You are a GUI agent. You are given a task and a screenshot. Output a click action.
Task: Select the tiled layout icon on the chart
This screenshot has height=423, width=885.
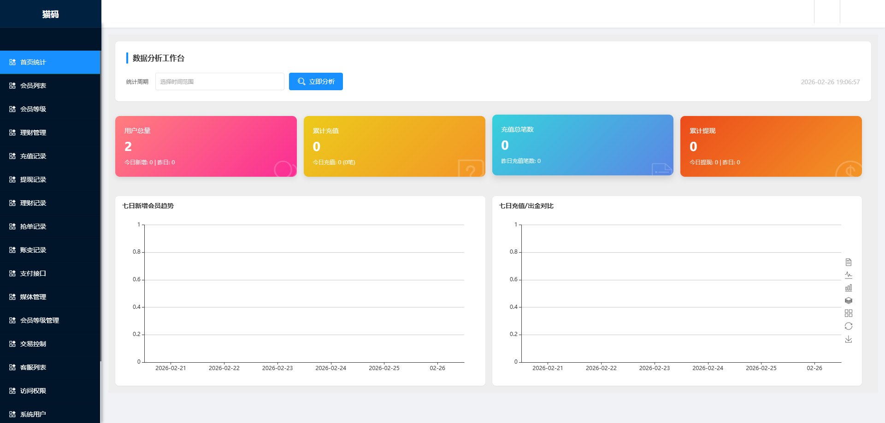[848, 313]
